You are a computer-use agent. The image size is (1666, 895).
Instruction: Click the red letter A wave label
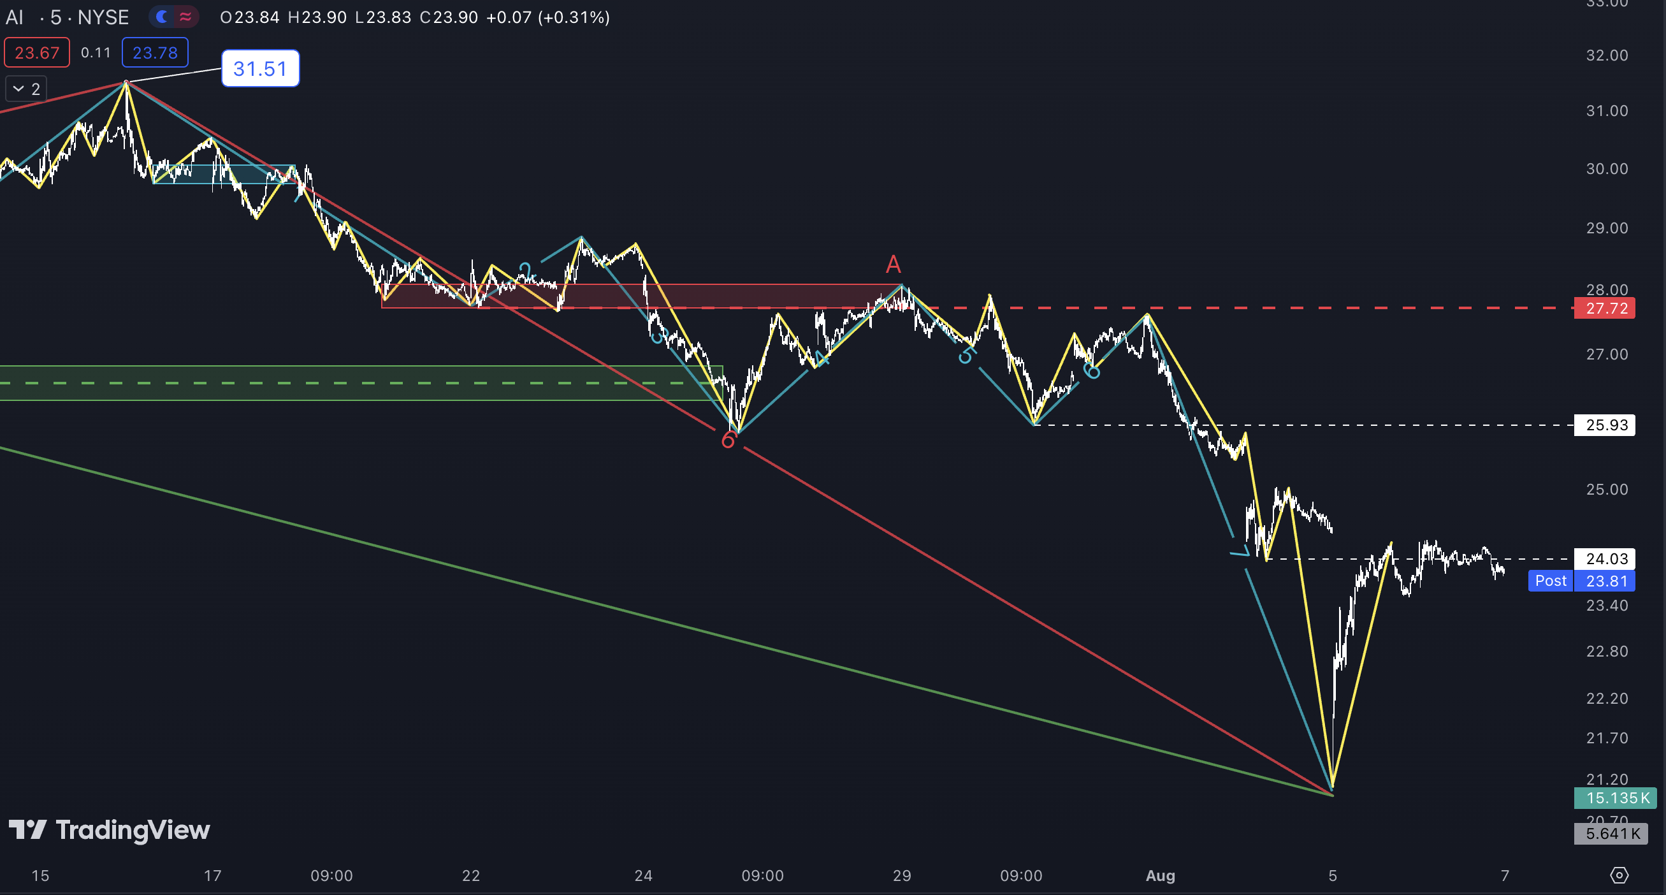[893, 264]
